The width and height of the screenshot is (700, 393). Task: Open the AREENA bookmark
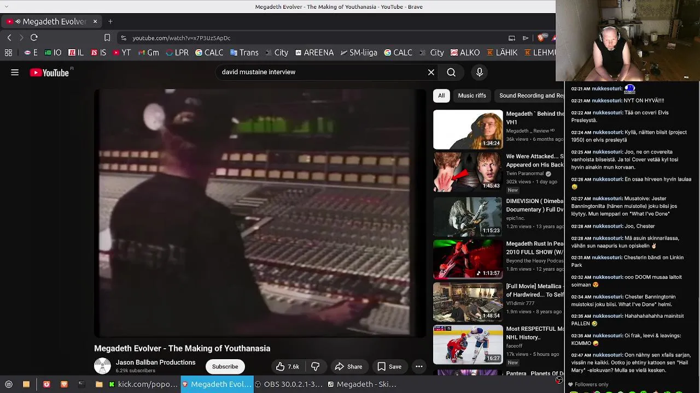[x=314, y=52]
